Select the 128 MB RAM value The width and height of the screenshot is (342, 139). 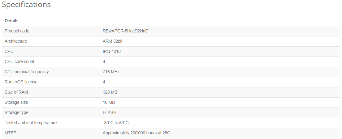click(x=110, y=92)
